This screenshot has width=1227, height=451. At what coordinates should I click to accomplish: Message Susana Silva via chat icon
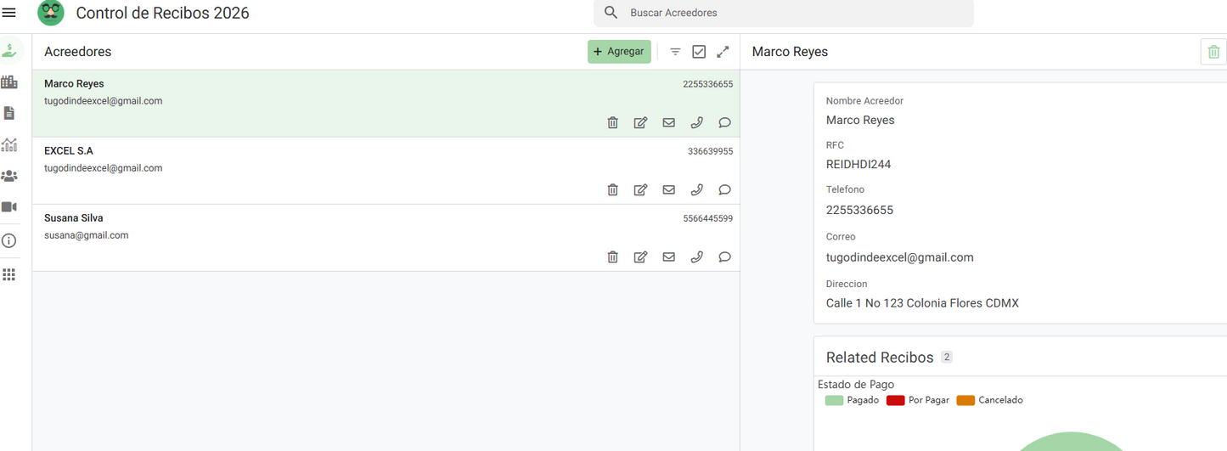click(724, 257)
